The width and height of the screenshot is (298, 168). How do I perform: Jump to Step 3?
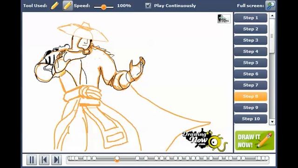(251, 40)
